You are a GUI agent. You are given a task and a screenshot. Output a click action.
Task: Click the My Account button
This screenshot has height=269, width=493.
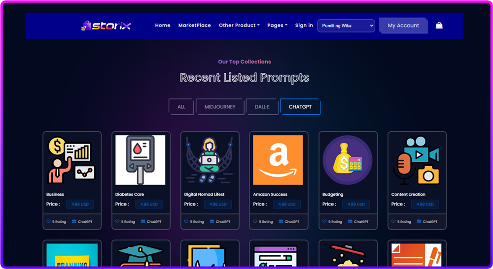[x=403, y=26]
